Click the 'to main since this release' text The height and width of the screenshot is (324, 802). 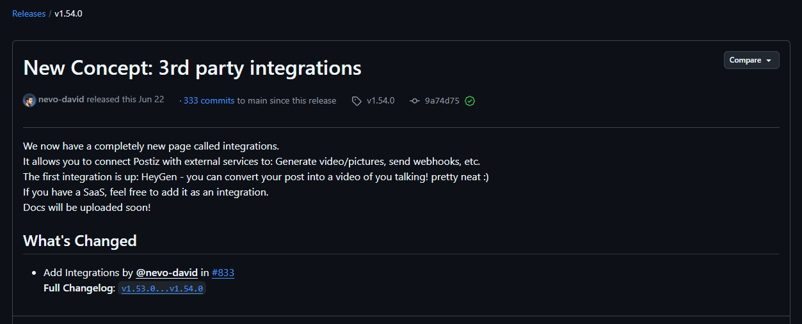pyautogui.click(x=287, y=100)
